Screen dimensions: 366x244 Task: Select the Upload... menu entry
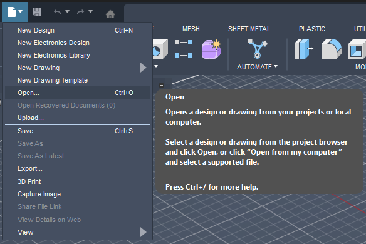tap(77, 118)
